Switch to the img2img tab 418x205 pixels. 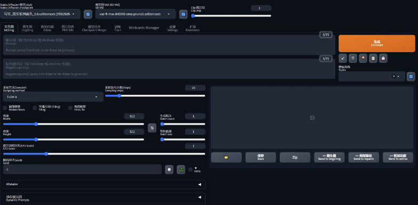point(27,28)
